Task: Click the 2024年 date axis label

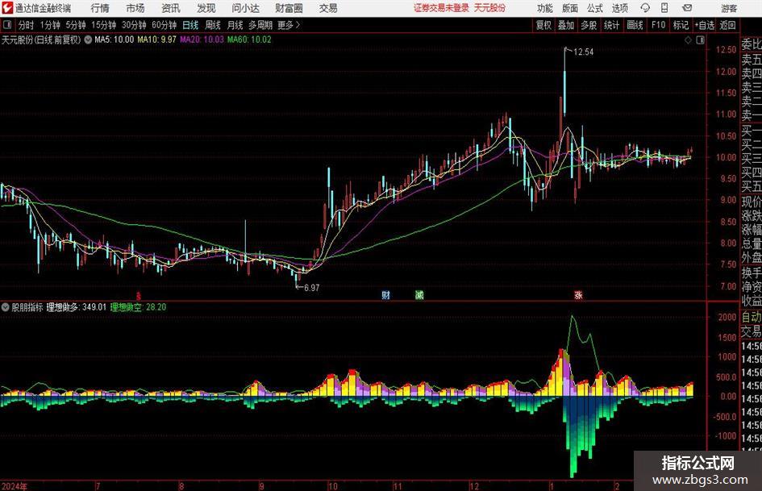Action: point(14,486)
